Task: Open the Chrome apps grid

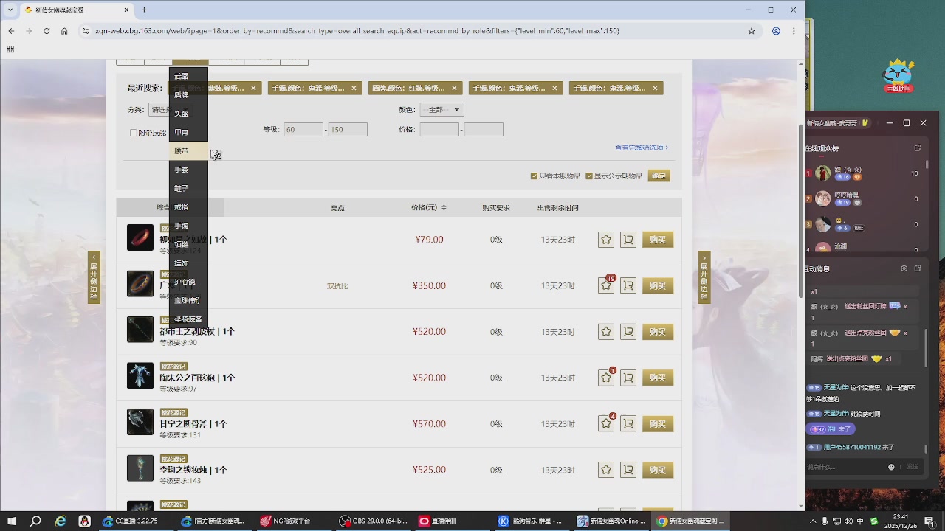Action: pyautogui.click(x=10, y=49)
